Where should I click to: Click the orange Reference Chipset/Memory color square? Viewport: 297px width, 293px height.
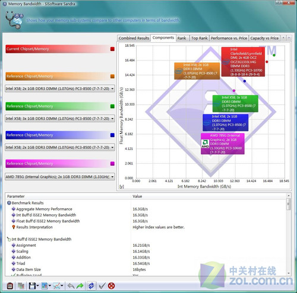112,77
